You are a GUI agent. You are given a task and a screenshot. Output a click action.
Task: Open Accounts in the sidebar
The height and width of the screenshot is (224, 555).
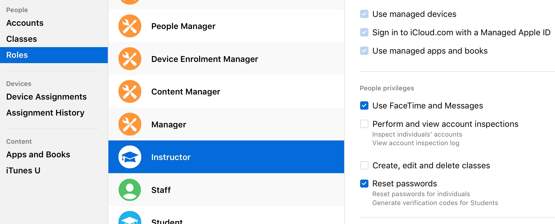25,23
